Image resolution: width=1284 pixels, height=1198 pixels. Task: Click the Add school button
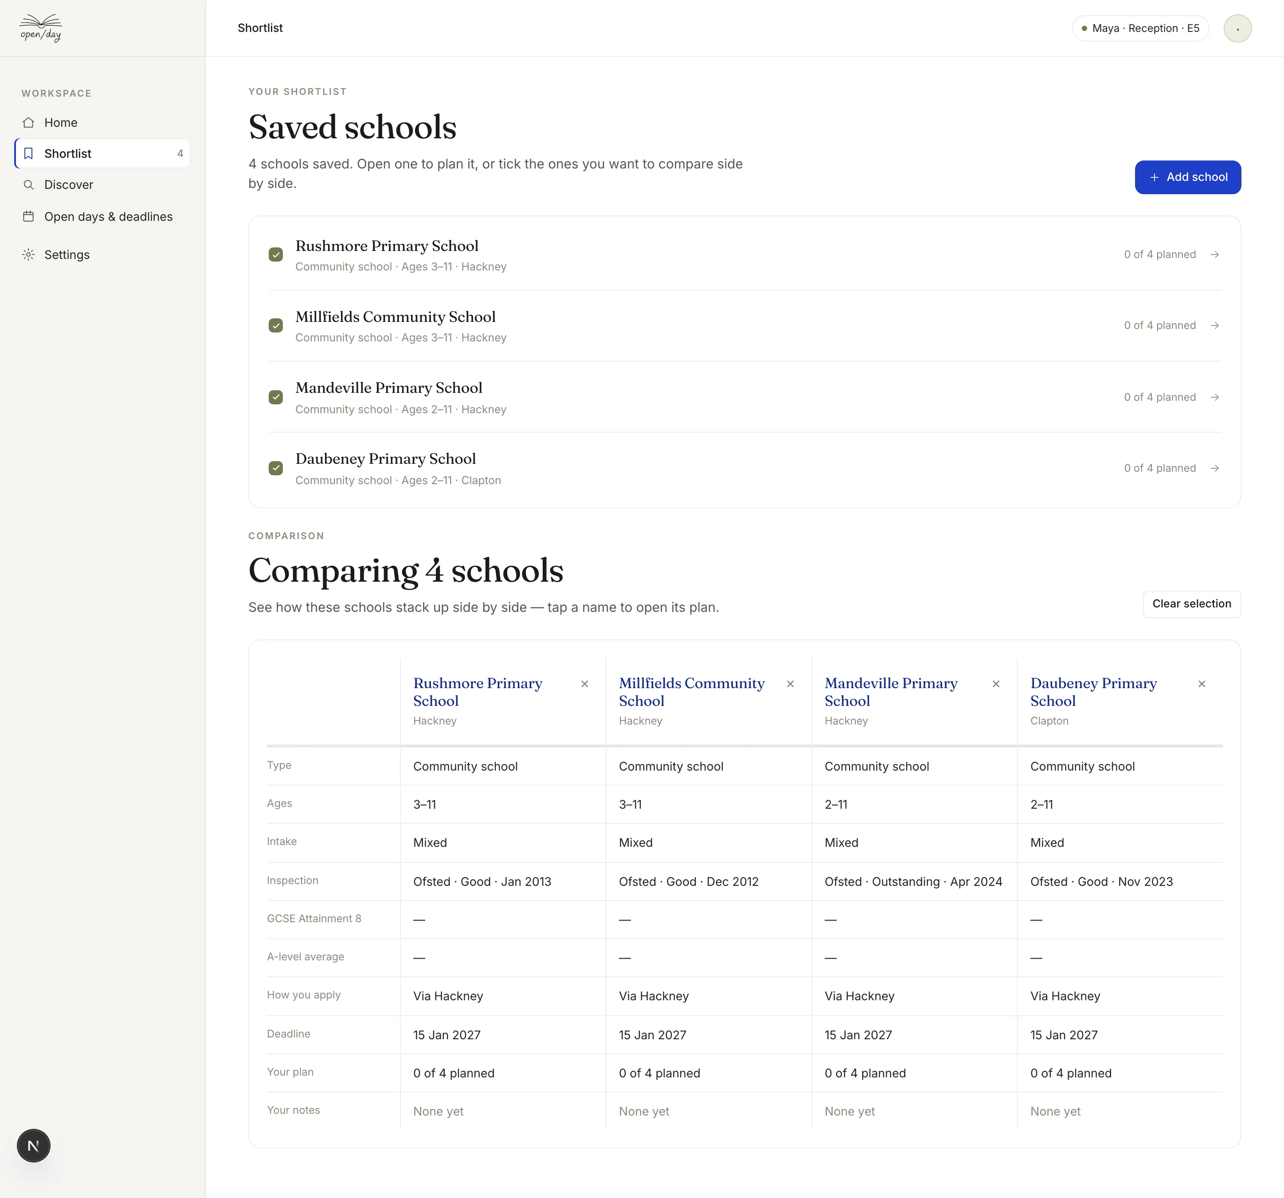(1188, 177)
